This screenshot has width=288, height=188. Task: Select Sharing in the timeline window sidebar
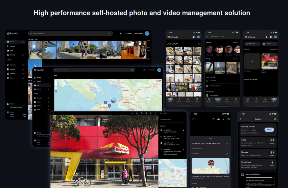[x=16, y=55]
